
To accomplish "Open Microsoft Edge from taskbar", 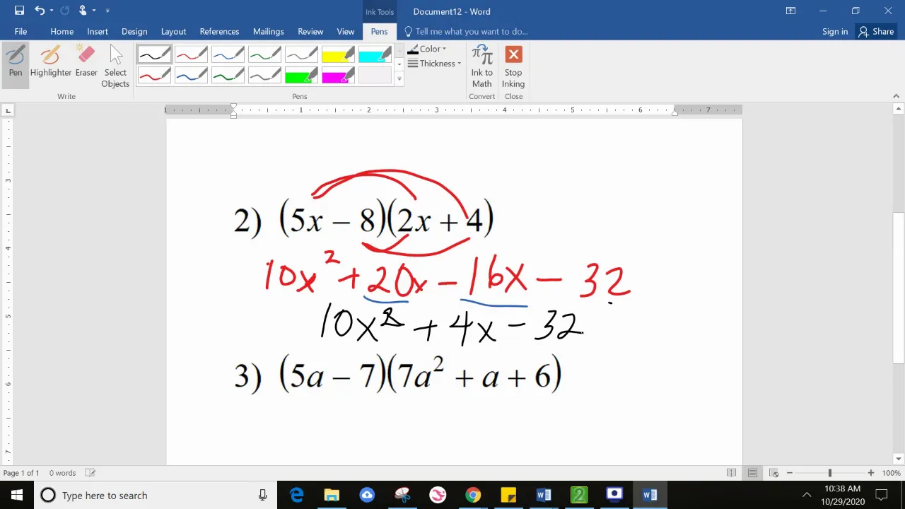I will pos(296,495).
